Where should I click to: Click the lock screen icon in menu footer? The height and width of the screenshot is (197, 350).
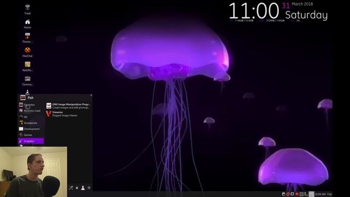pyautogui.click(x=77, y=188)
